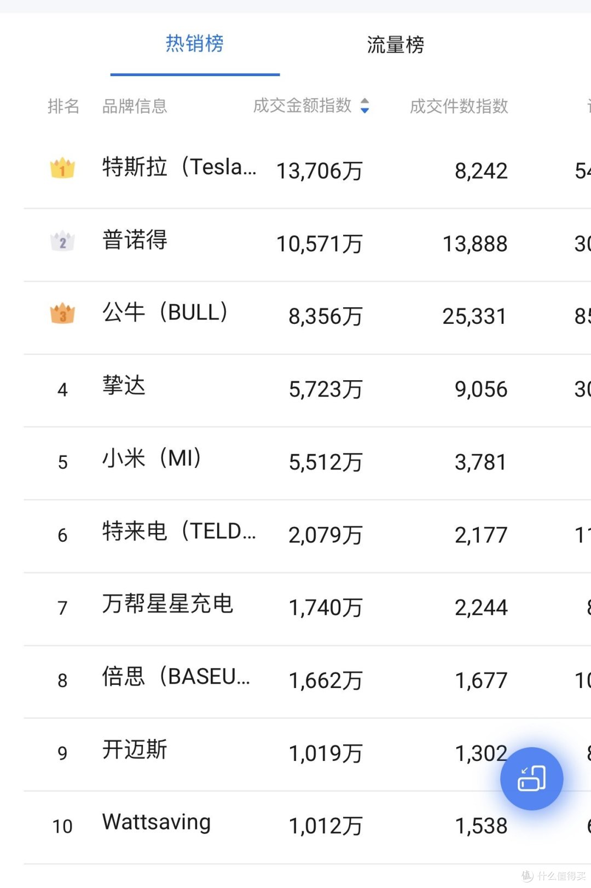Open the Wattsaving brand entry
Image resolution: width=591 pixels, height=888 pixels.
pyautogui.click(x=157, y=822)
